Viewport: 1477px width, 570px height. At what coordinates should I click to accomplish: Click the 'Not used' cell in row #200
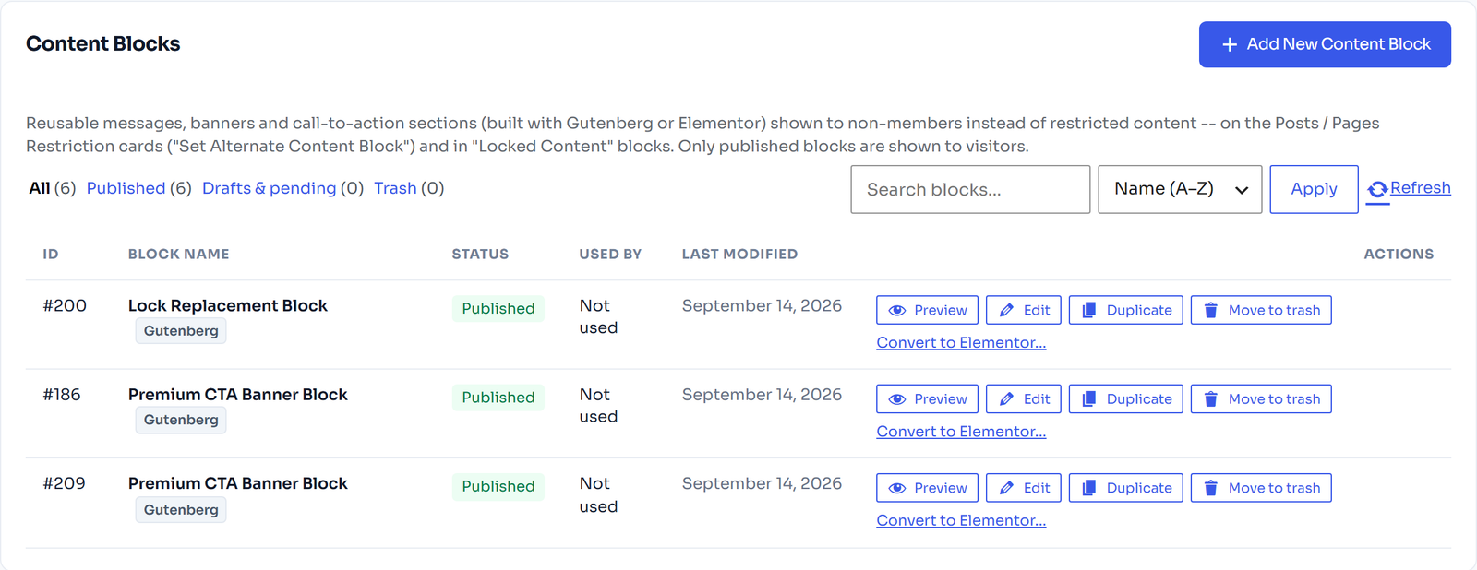point(598,316)
